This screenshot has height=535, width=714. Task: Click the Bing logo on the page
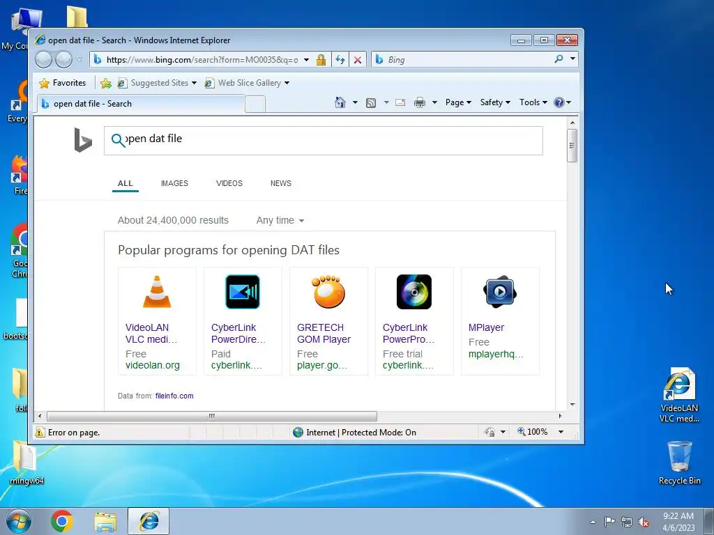tap(83, 140)
